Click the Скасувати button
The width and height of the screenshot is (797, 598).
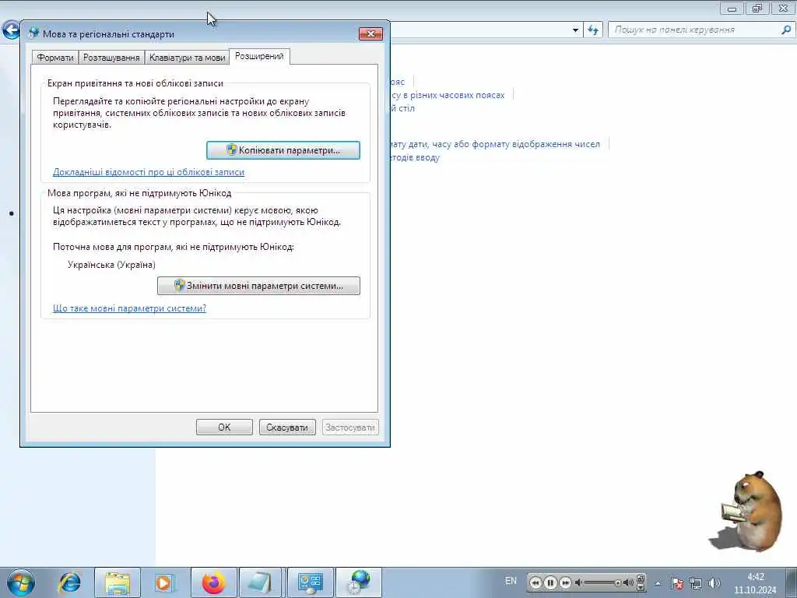pyautogui.click(x=287, y=427)
